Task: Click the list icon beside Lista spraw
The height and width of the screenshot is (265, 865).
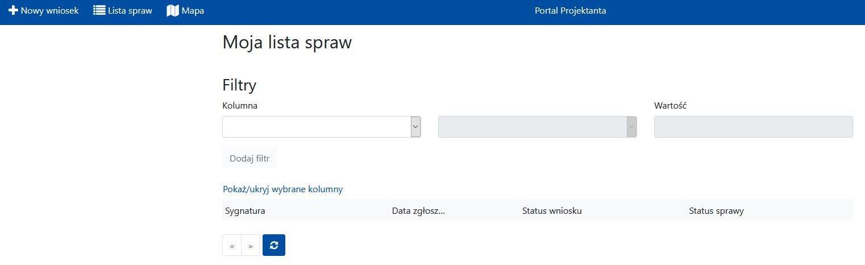Action: [99, 11]
